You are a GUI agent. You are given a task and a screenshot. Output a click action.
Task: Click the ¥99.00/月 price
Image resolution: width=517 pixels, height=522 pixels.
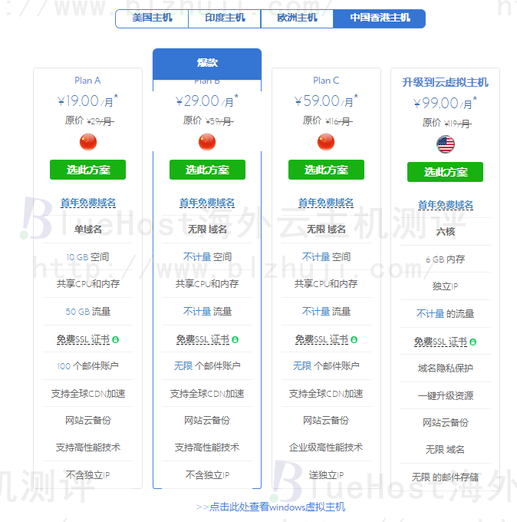point(445,103)
